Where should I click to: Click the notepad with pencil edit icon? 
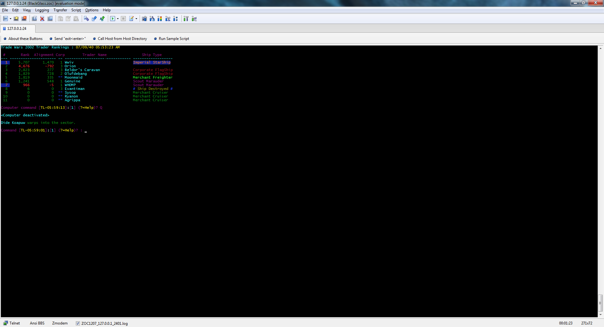[x=131, y=19]
